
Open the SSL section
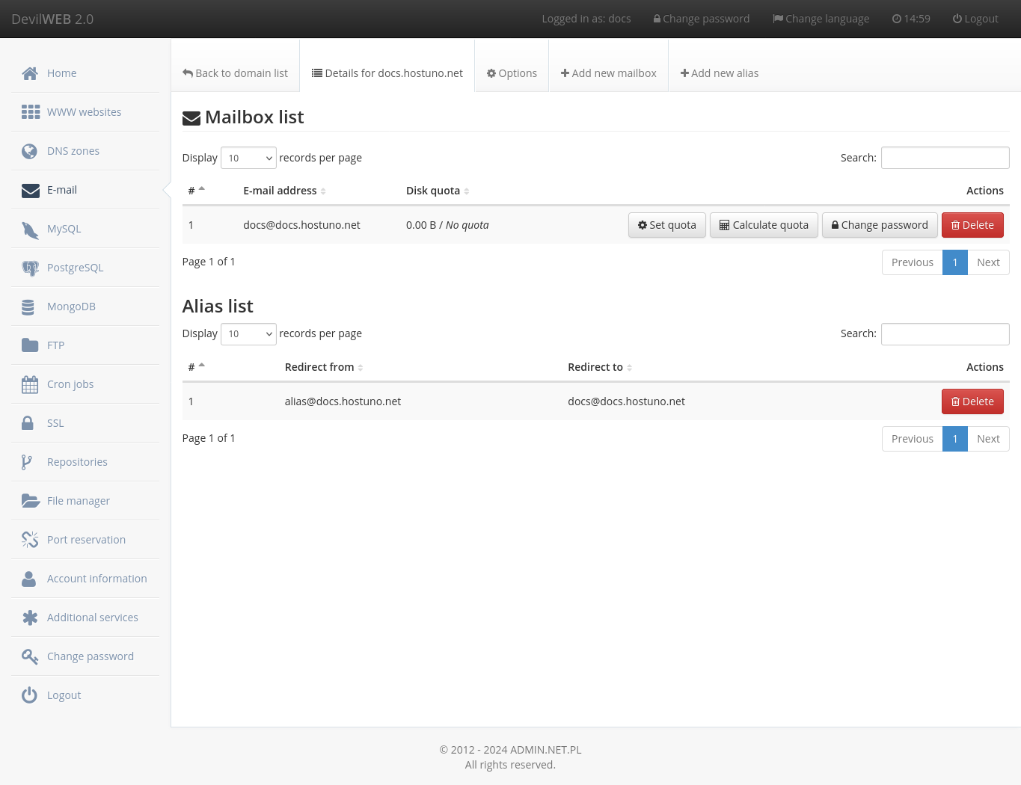[55, 422]
